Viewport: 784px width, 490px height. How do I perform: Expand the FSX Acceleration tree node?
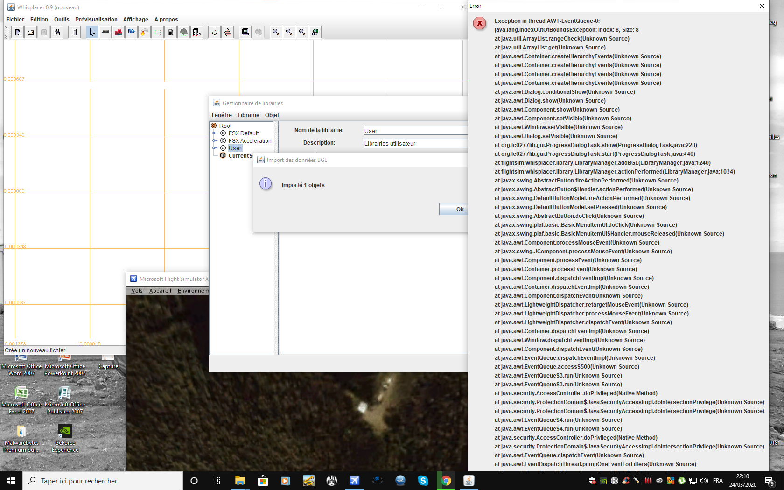point(215,141)
